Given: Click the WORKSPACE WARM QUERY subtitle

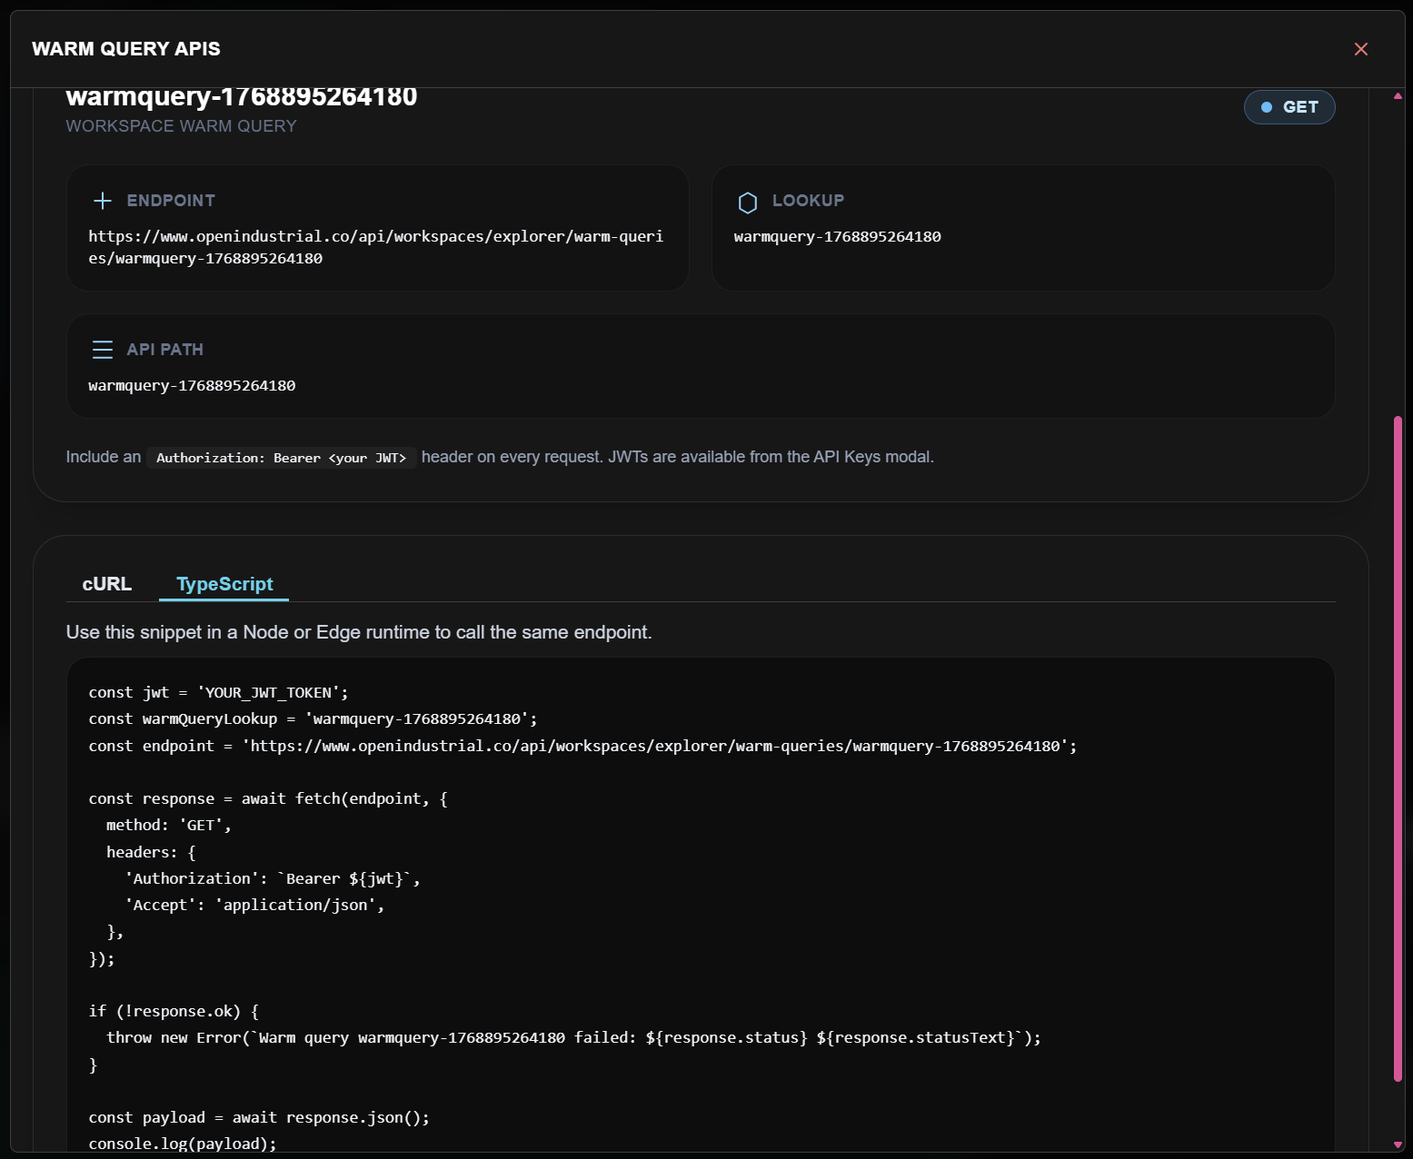Looking at the screenshot, I should click(x=182, y=126).
